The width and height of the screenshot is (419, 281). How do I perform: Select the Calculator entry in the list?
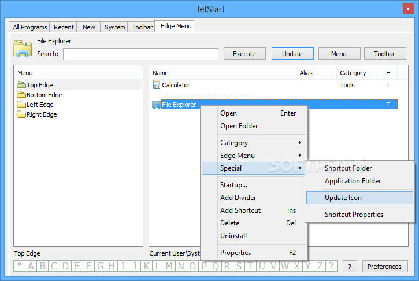click(x=176, y=85)
